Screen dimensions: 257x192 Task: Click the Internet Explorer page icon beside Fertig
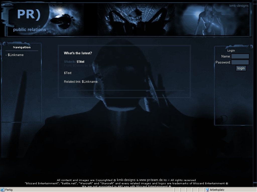pyautogui.click(x=2, y=190)
